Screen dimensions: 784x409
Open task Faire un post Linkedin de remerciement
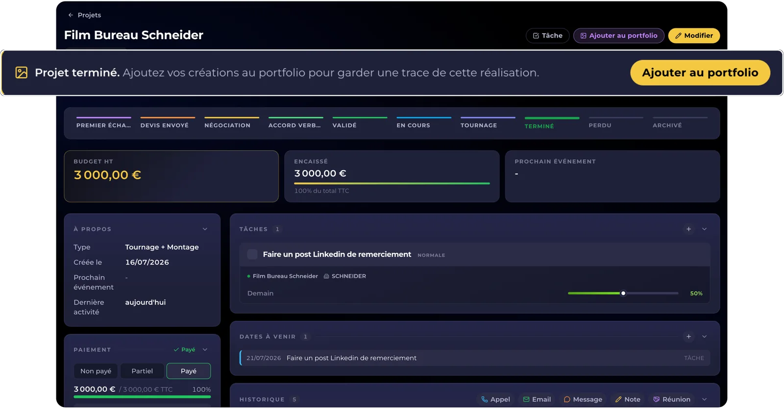[x=337, y=254]
